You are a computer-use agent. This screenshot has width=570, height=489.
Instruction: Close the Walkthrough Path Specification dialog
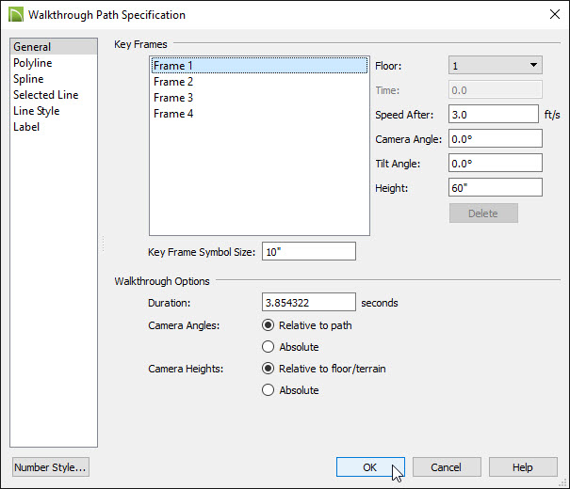click(554, 14)
